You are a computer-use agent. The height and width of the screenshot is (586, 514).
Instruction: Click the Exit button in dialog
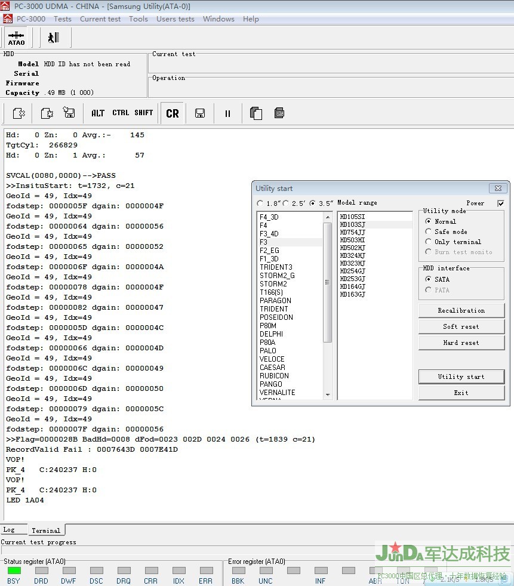click(x=461, y=393)
